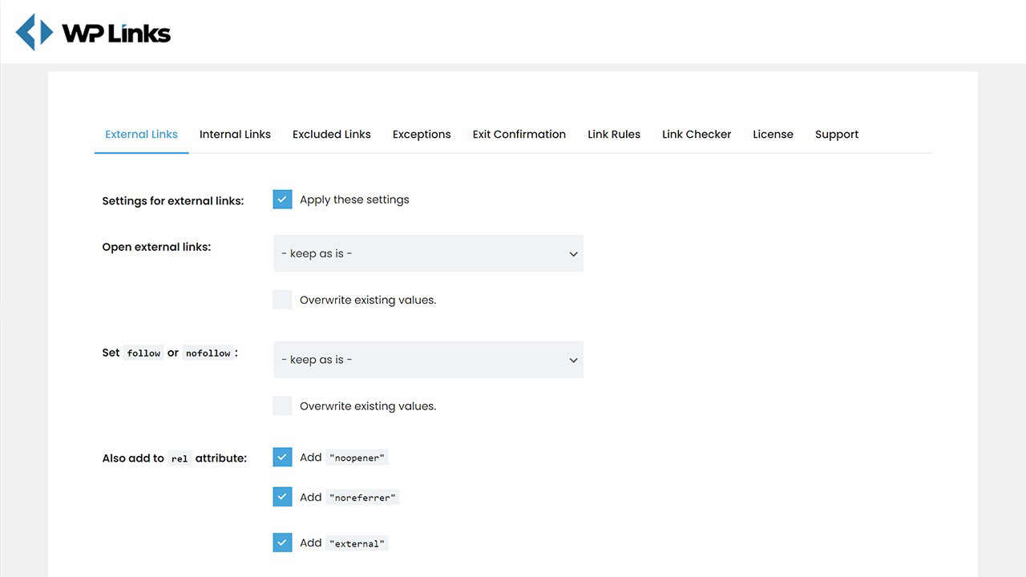The height and width of the screenshot is (577, 1026).
Task: Switch to the Internal Links tab
Action: tap(235, 135)
